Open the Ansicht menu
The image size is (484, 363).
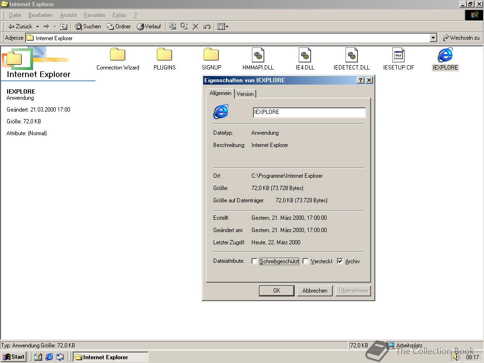pyautogui.click(x=68, y=15)
